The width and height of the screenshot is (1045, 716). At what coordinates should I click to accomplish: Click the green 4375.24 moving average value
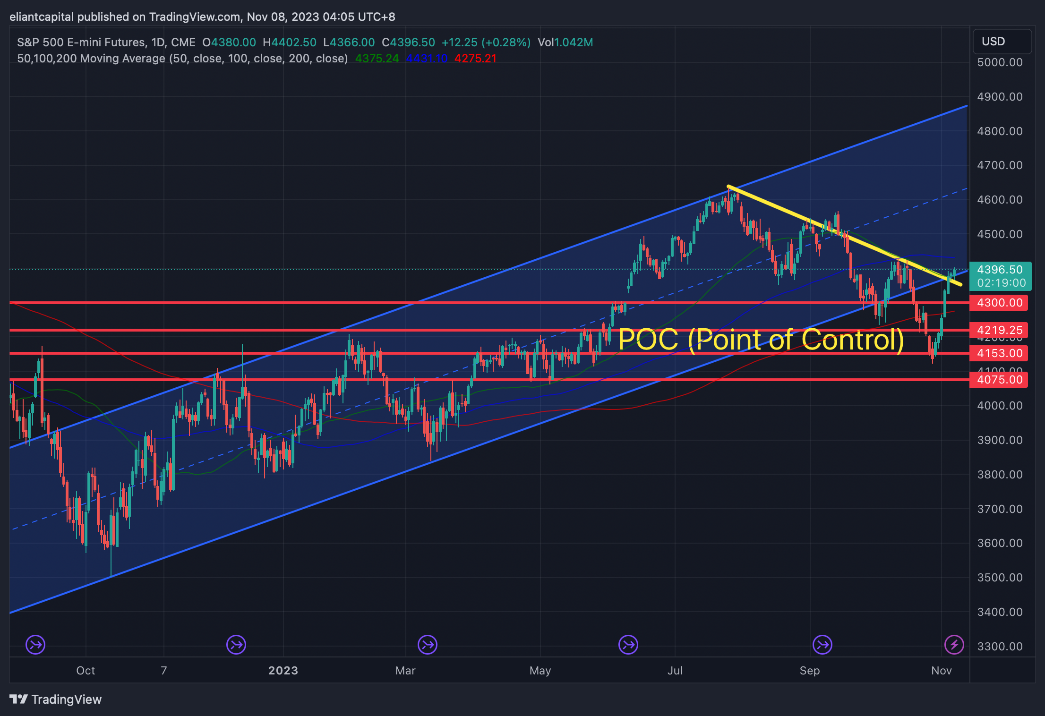[x=377, y=59]
